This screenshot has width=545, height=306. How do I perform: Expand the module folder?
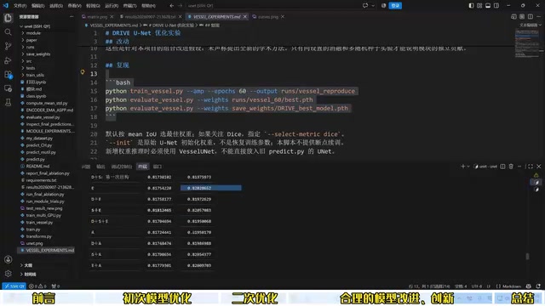point(33,33)
